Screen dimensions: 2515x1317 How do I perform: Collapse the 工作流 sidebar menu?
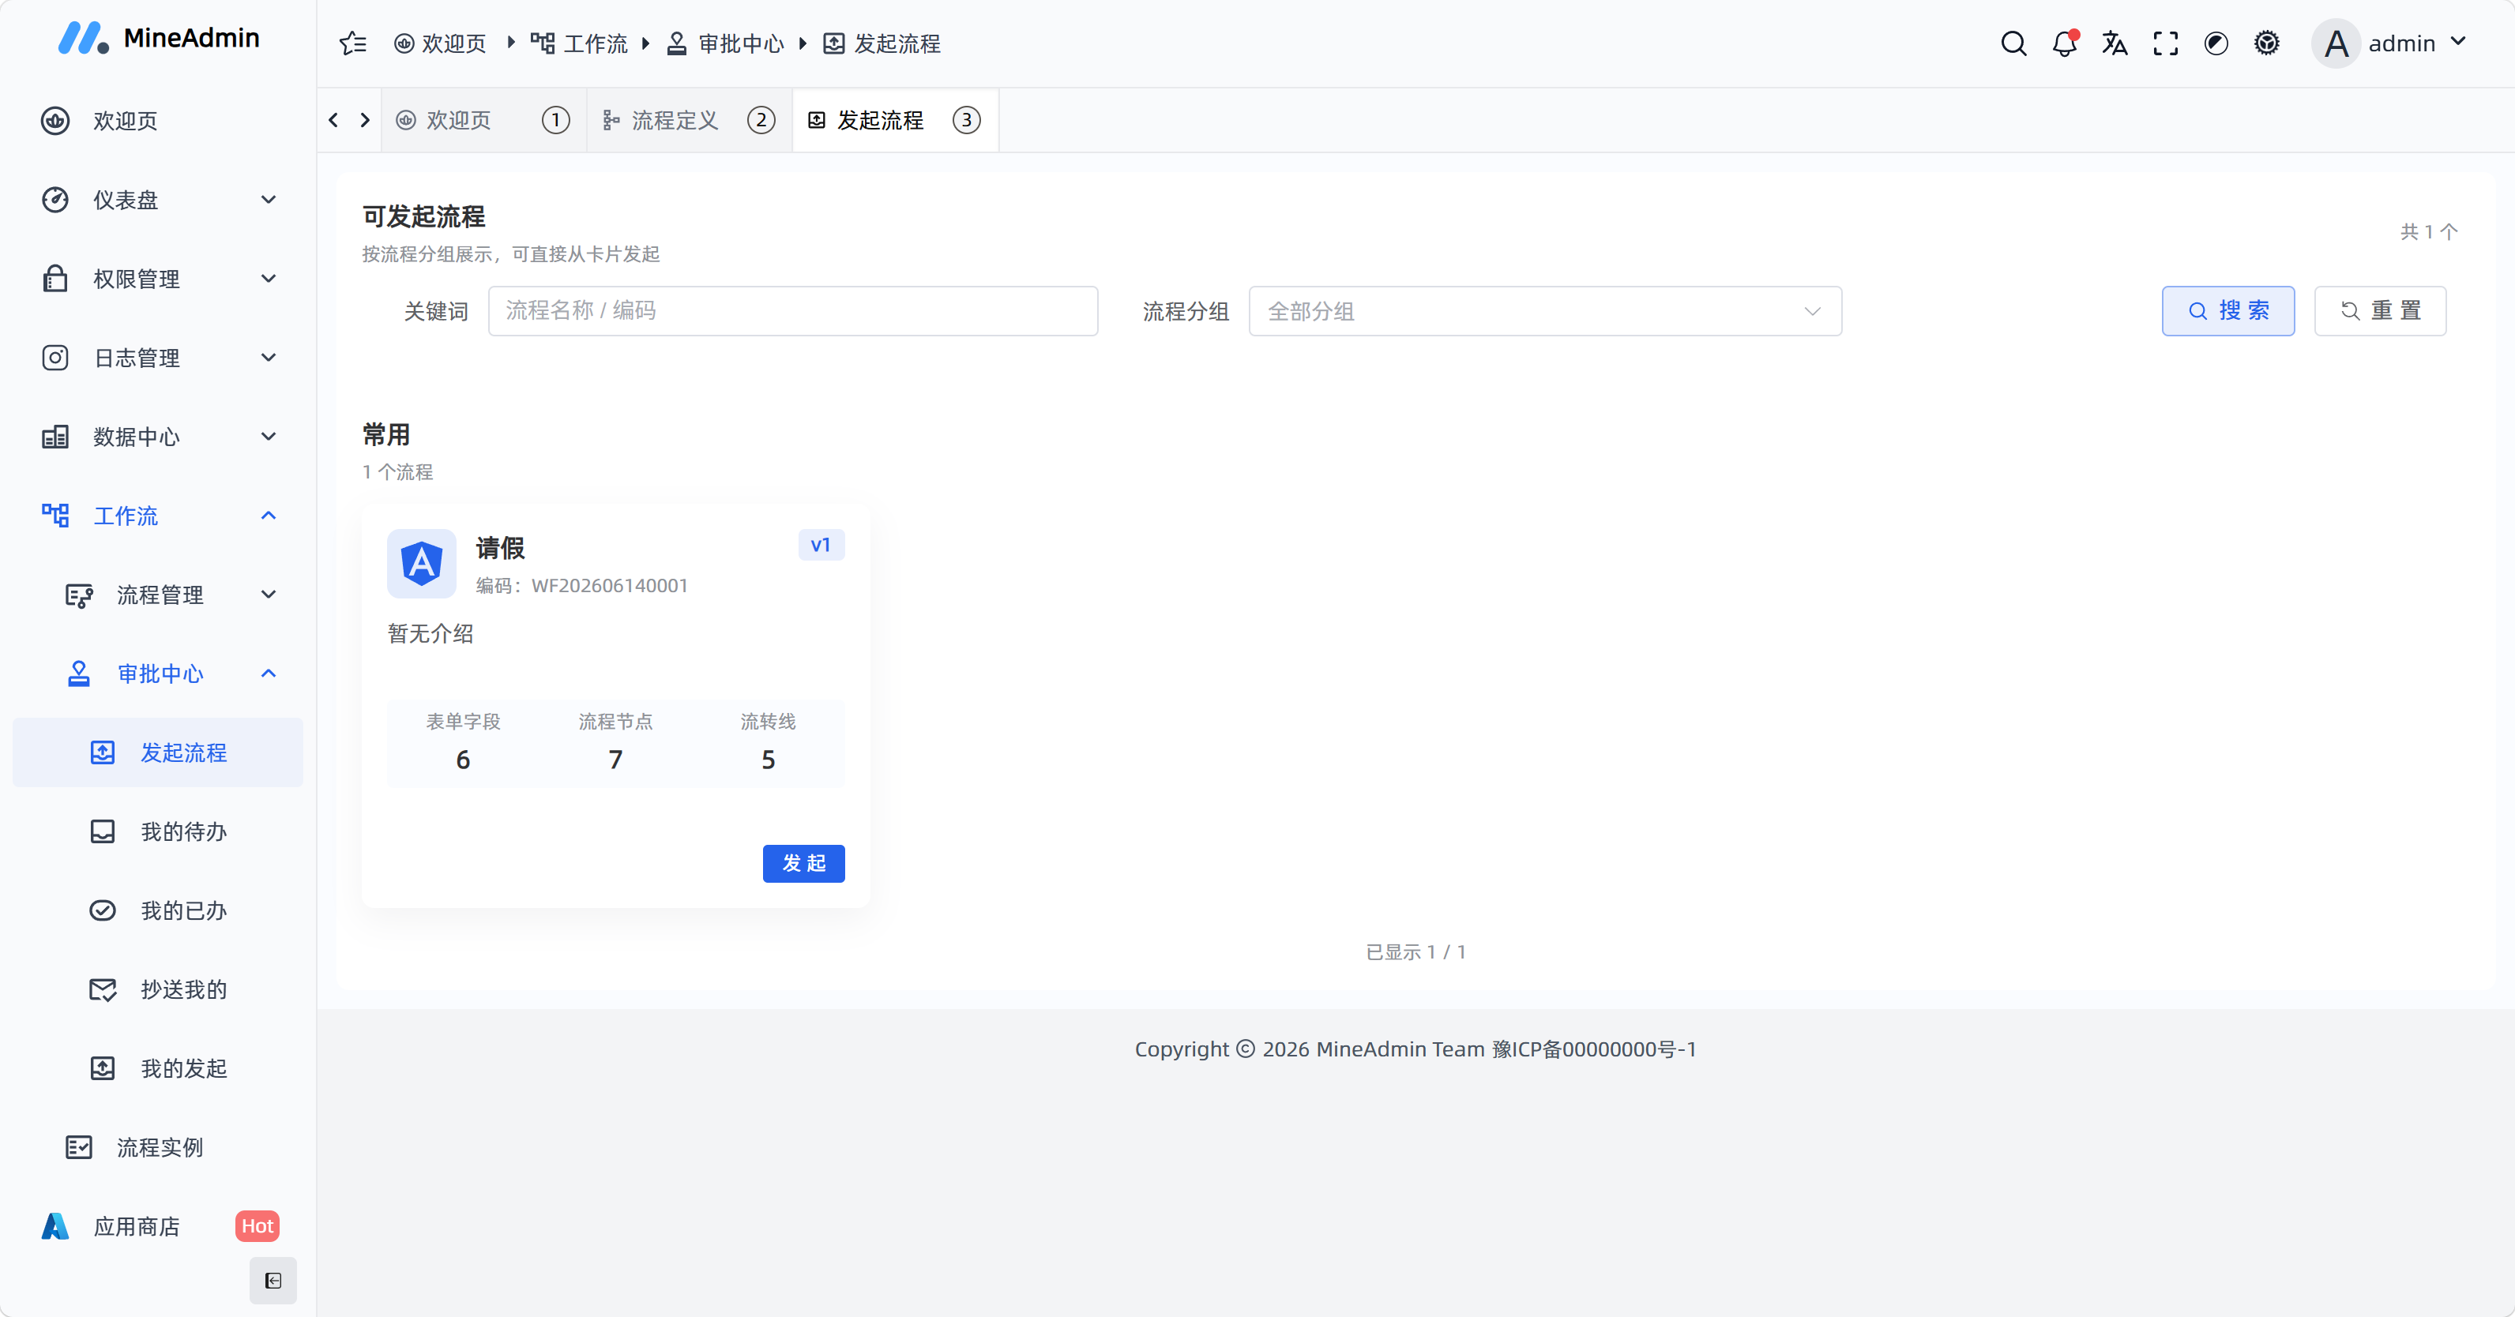point(158,516)
